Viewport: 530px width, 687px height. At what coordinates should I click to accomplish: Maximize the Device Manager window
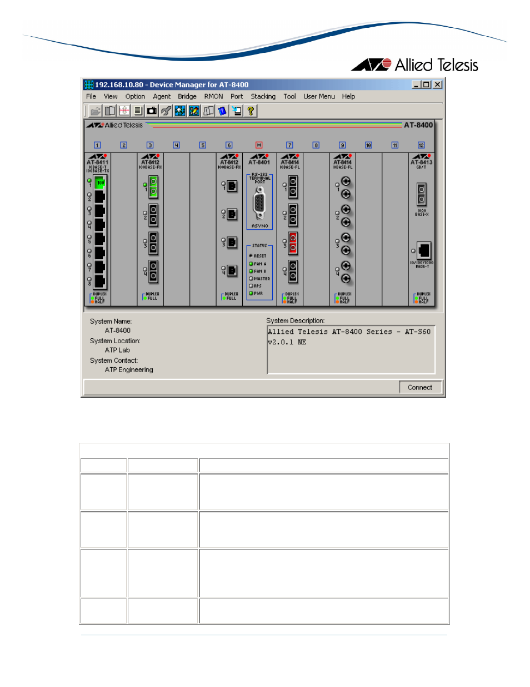coord(426,85)
